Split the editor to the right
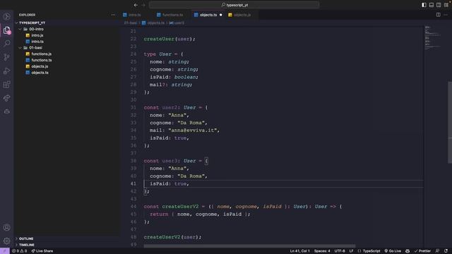The image size is (452, 254). pos(438,15)
